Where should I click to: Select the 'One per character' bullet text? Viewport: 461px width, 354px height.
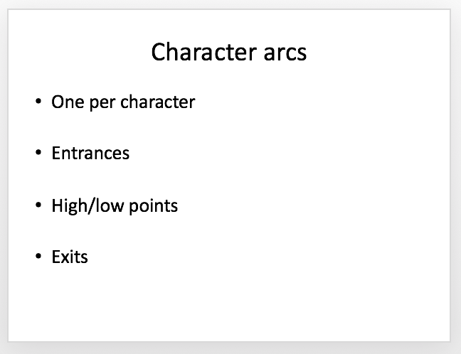click(x=123, y=102)
